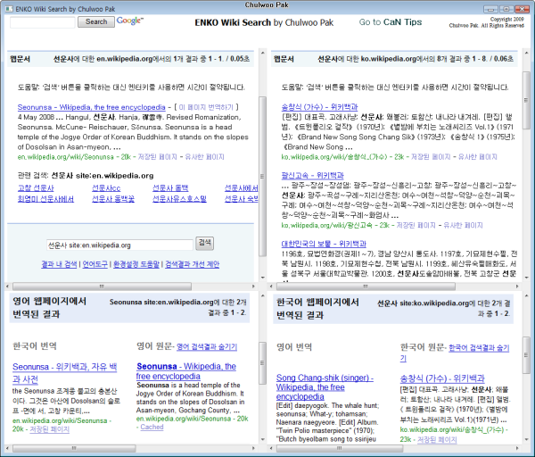Open 송창식 (가수) - 위키백과 in bottom-right pane
The height and width of the screenshot is (457, 535).
click(x=442, y=378)
